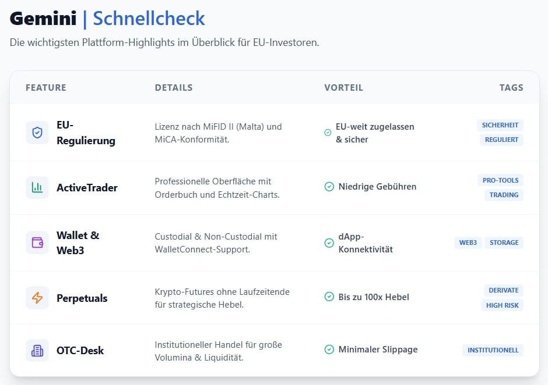Click the PRO-TOOLS tag badge
This screenshot has height=385, width=548.
coord(500,180)
